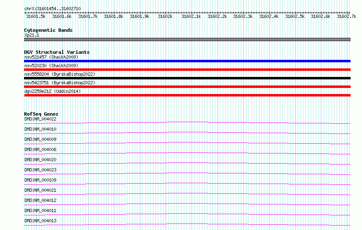Open the DMD|NM_004010 transcript label
This screenshot has height=230, width=362.
click(40, 129)
